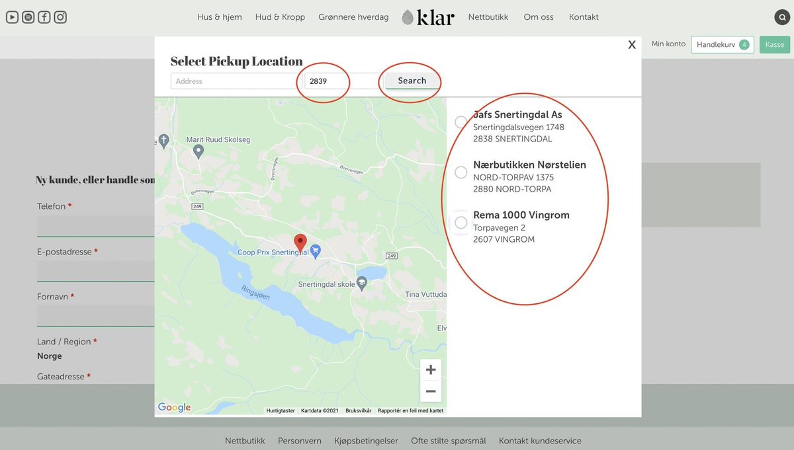Close the Select Pickup Location dialog

click(632, 45)
